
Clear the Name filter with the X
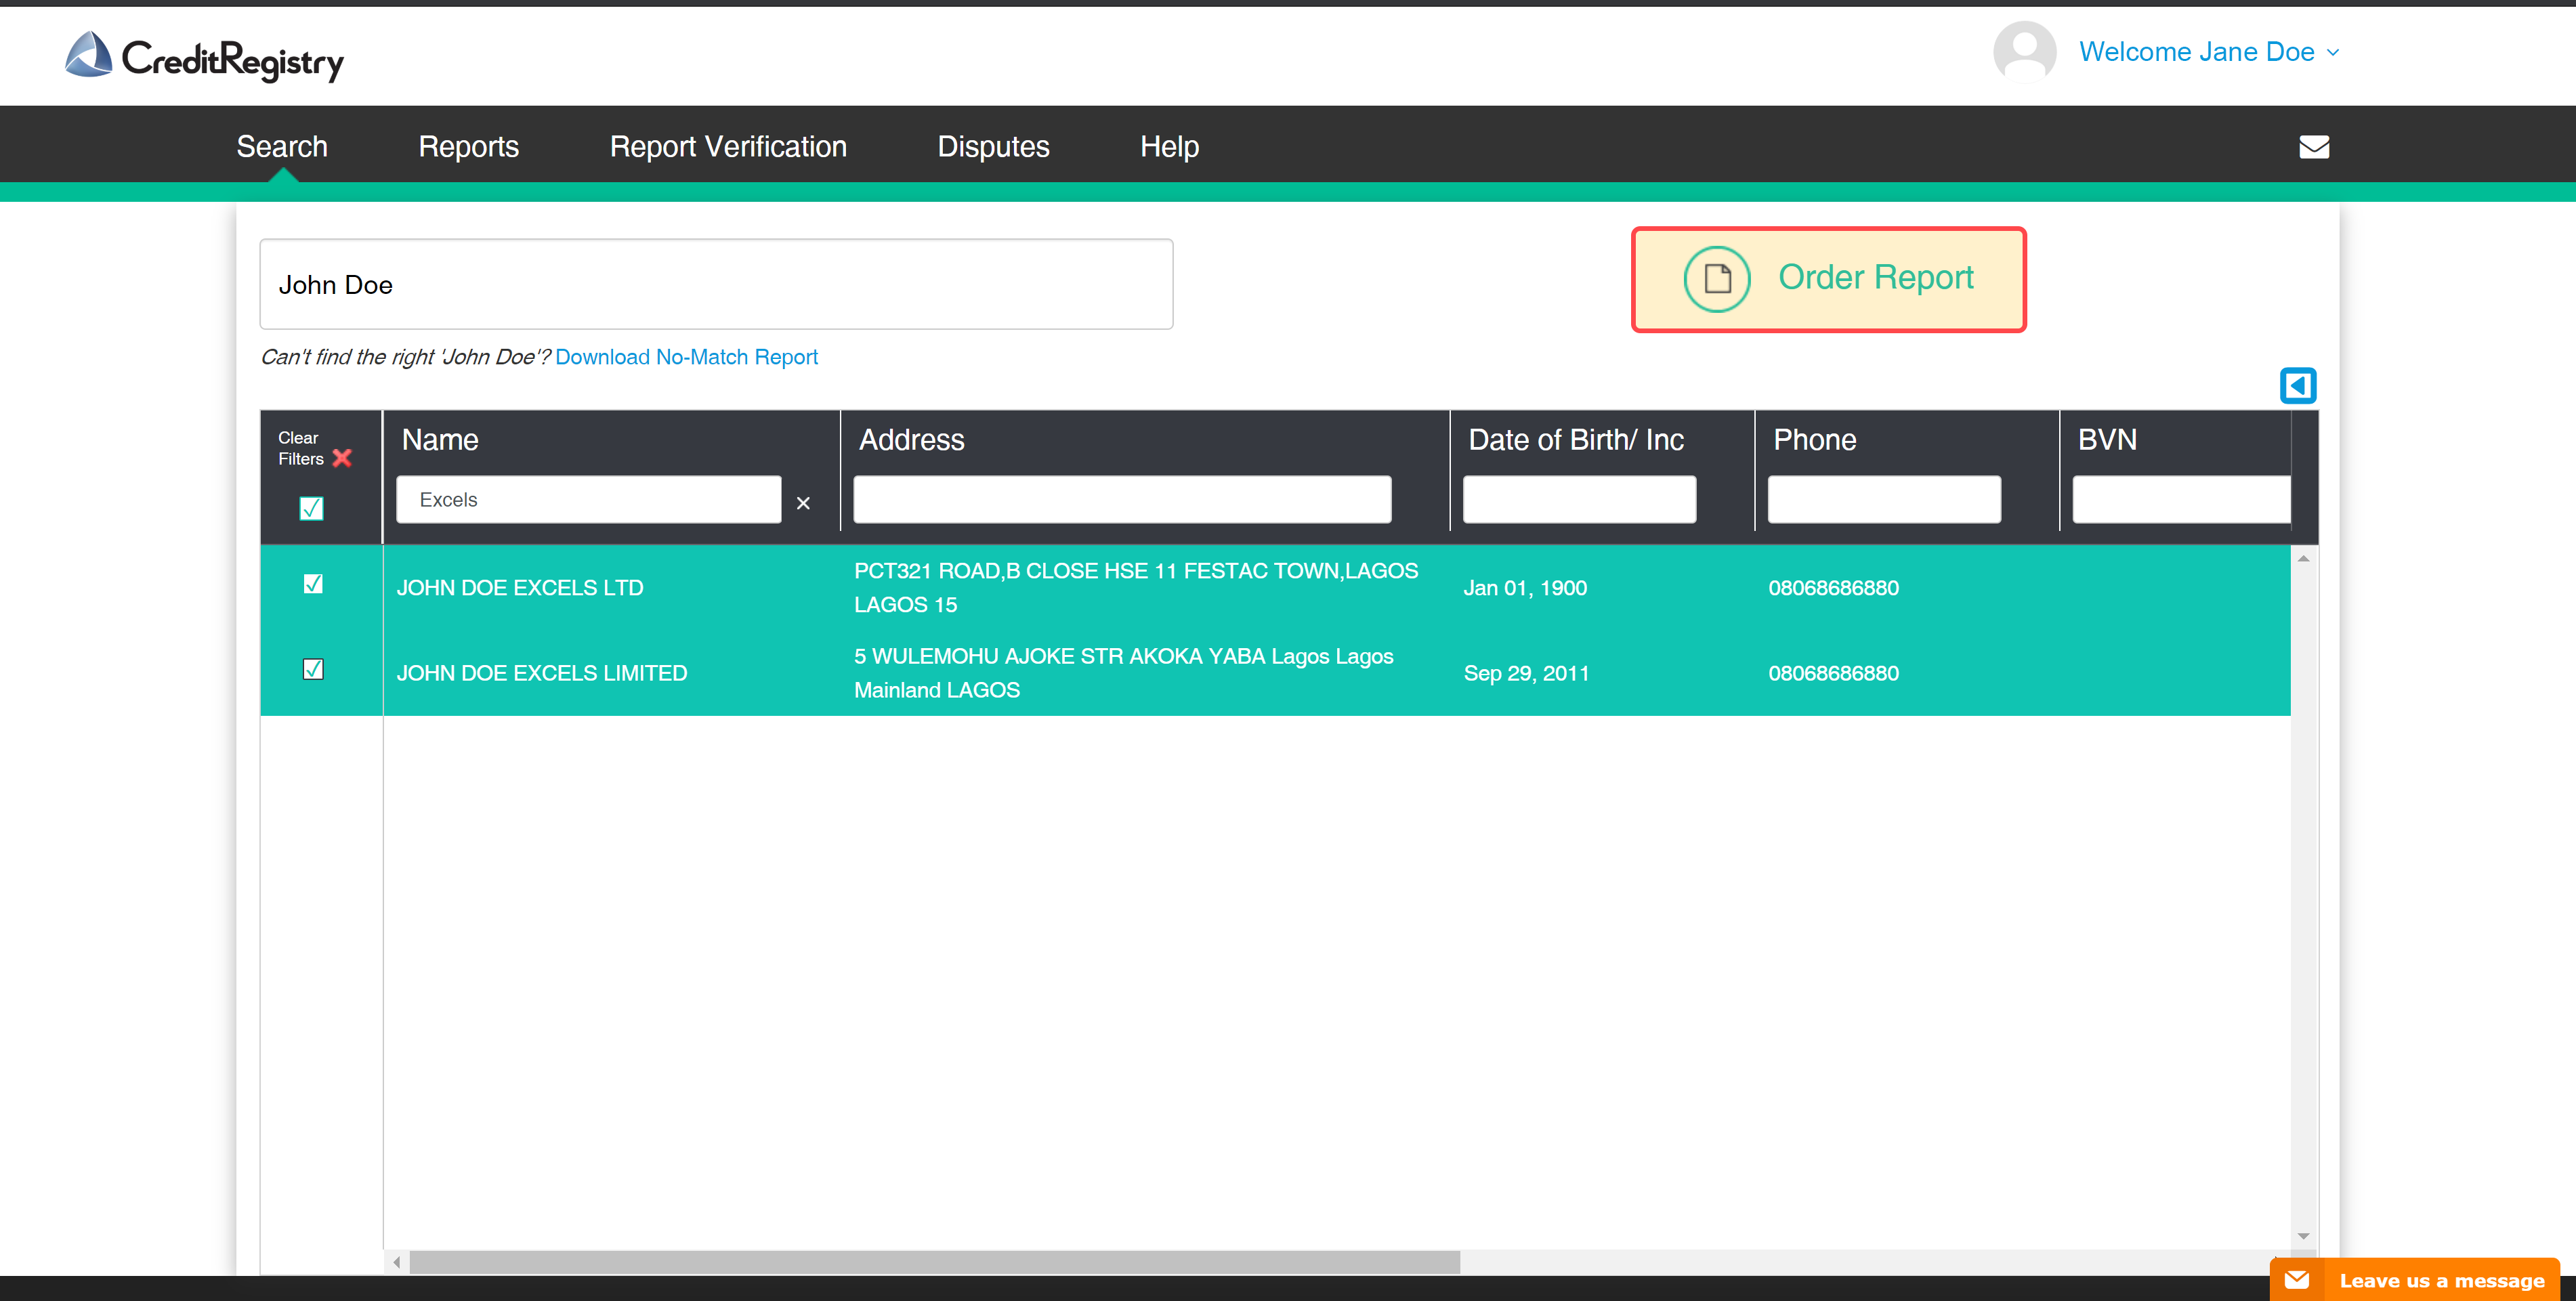point(803,503)
